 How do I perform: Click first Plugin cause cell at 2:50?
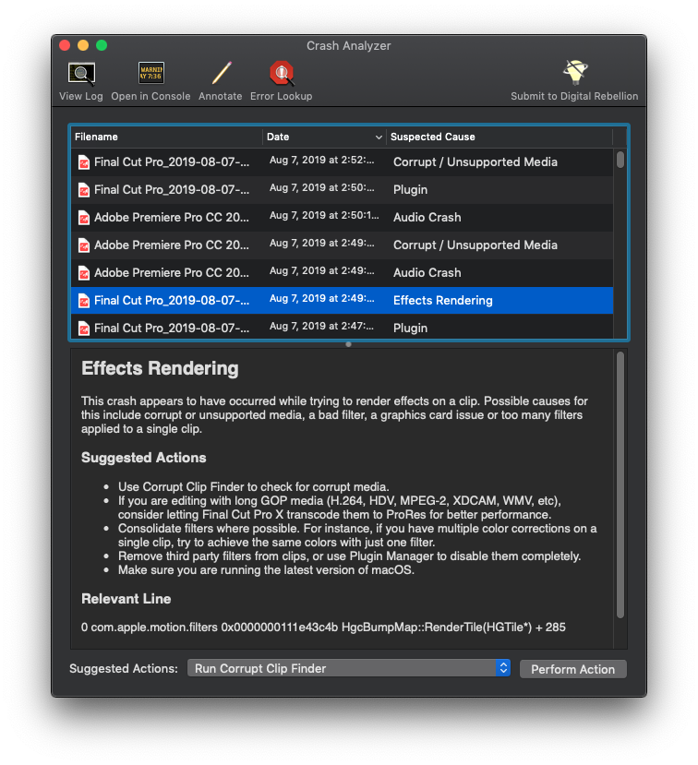[411, 190]
